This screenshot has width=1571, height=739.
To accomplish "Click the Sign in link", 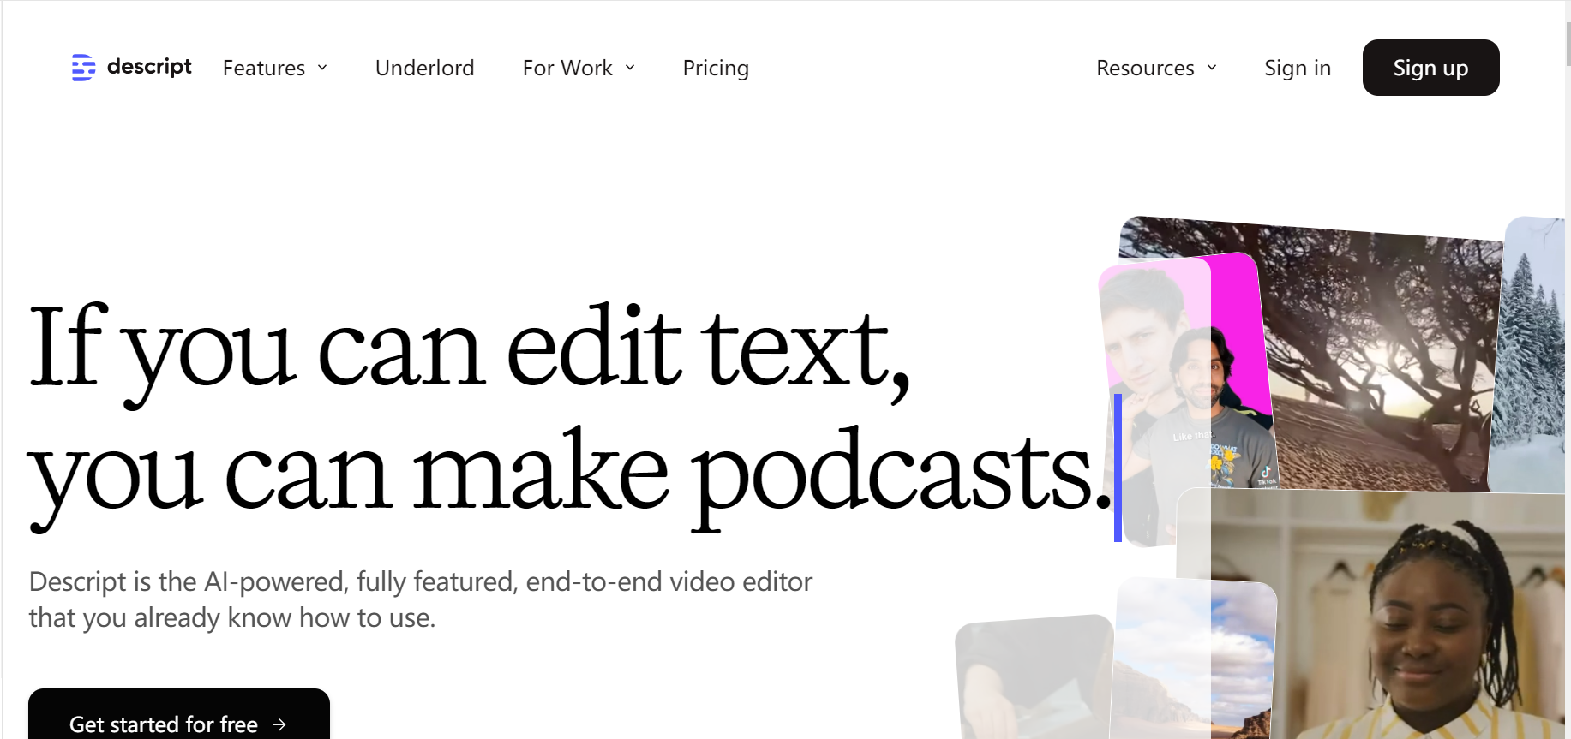I will tap(1298, 68).
